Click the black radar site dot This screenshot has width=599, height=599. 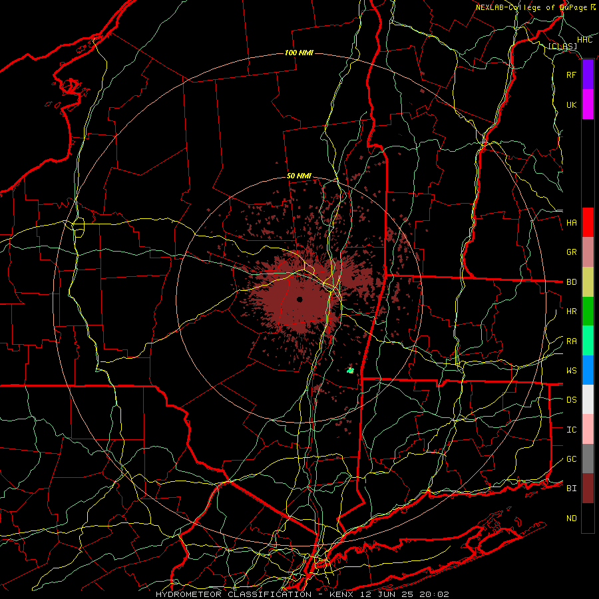[x=299, y=299]
